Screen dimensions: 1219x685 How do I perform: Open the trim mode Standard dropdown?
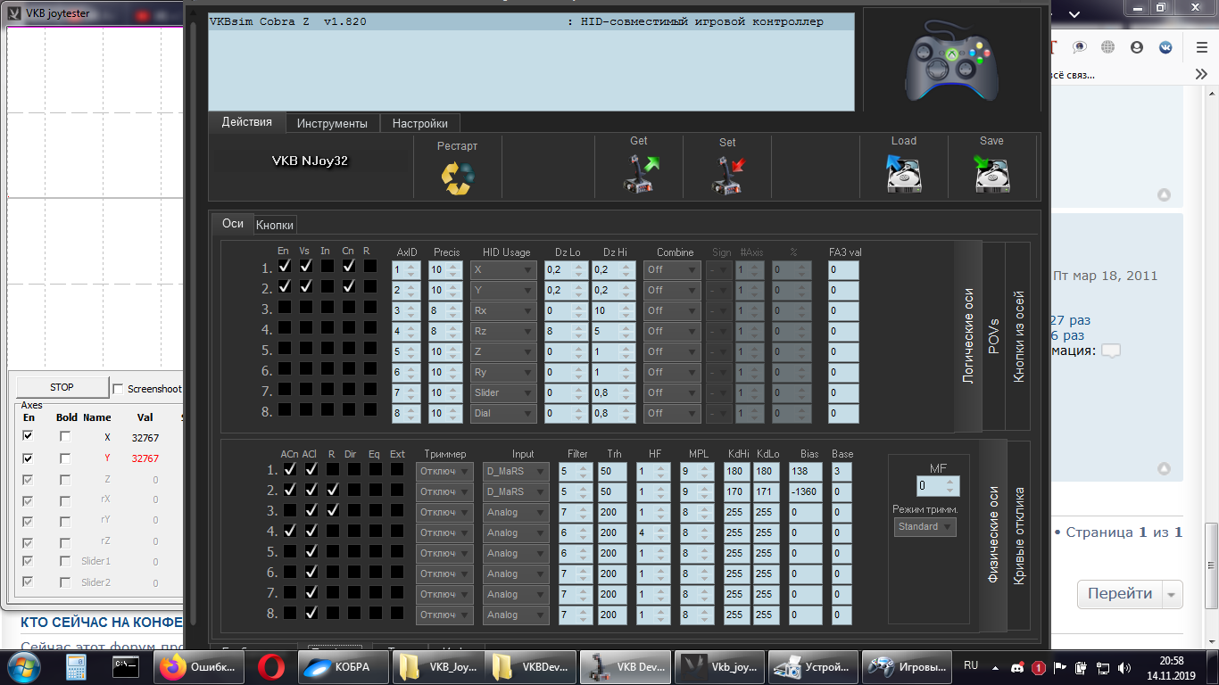[x=925, y=527]
